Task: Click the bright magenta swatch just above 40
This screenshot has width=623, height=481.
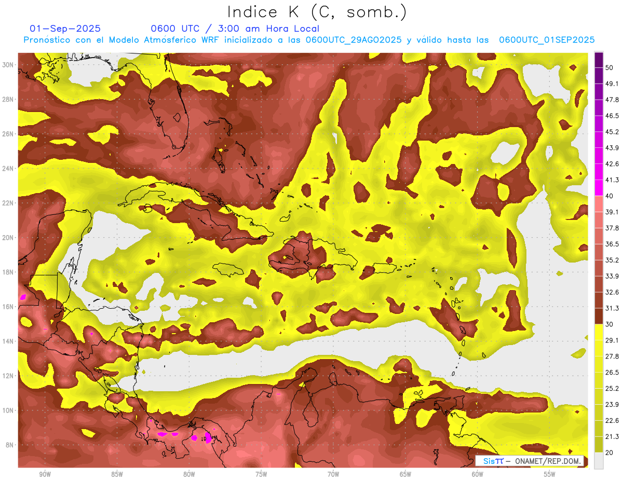Action: point(599,188)
